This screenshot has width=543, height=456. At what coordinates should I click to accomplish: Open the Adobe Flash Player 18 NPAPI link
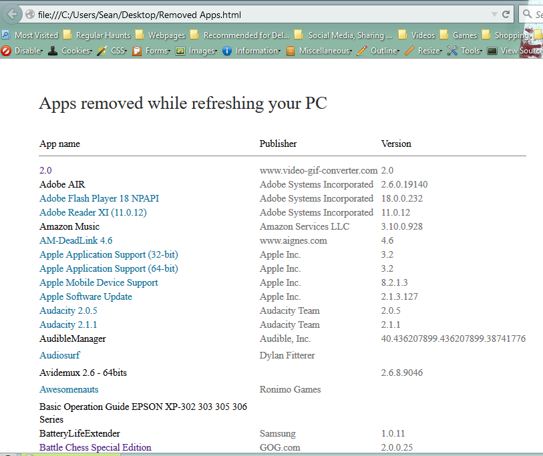[99, 198]
